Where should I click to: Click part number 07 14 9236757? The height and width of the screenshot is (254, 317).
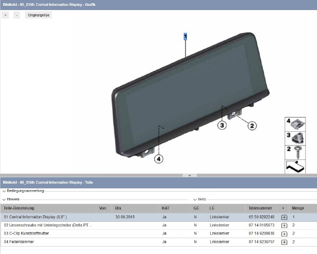point(261,242)
